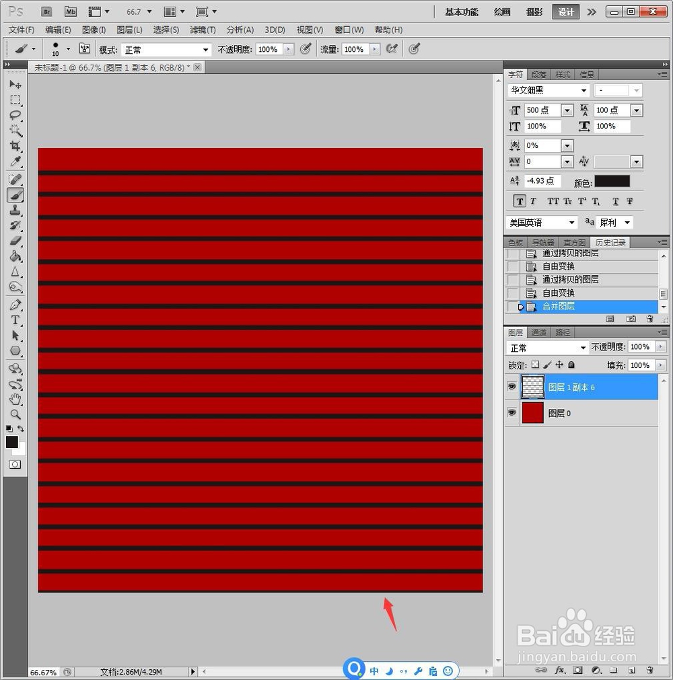Select the History Brush tool
The image size is (673, 680).
(x=15, y=225)
